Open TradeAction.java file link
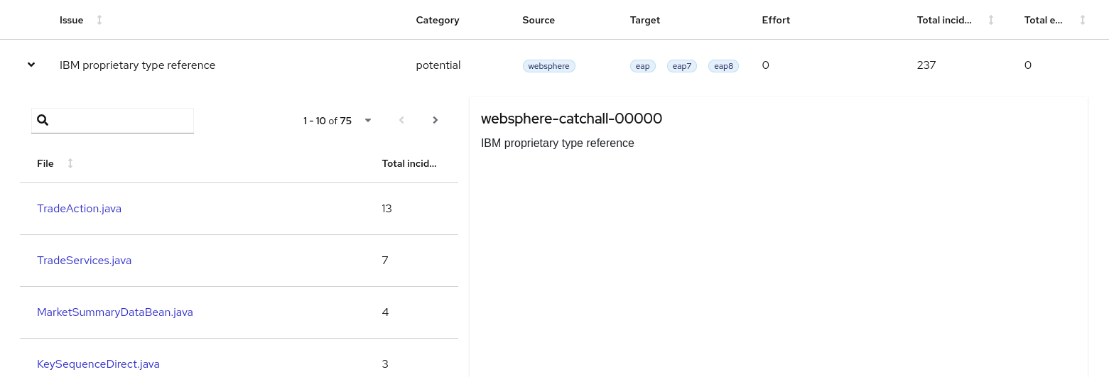 click(79, 209)
